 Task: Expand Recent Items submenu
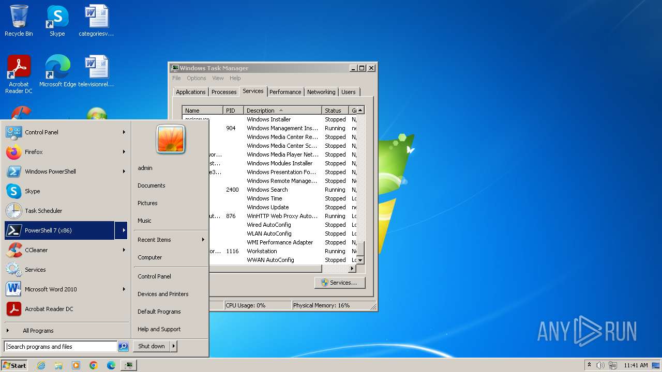171,240
